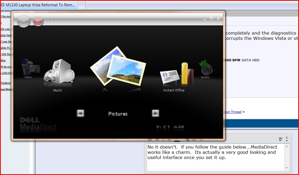This screenshot has width=299, height=175.
Task: Open the G45 Review sidebar link
Action: 6,54
